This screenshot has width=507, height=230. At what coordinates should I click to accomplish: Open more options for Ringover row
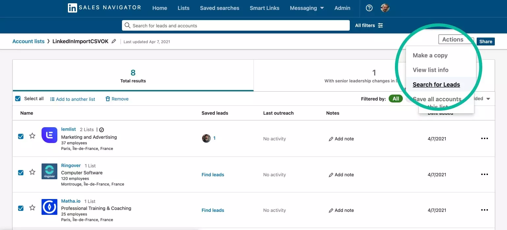484,174
